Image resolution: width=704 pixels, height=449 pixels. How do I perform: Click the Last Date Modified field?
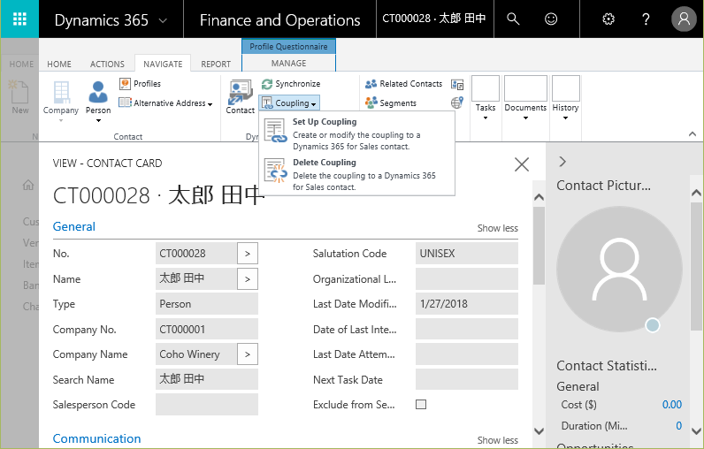(467, 304)
